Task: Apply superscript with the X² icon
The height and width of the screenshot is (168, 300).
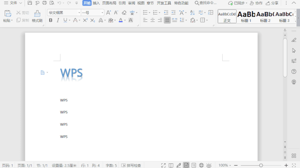Action: 85,20
